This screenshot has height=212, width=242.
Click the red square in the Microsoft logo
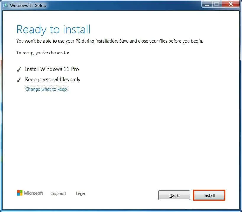(x=18, y=191)
